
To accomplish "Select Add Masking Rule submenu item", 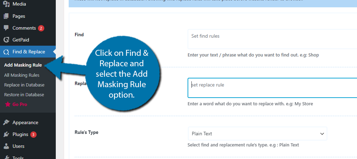I will pos(23,65).
